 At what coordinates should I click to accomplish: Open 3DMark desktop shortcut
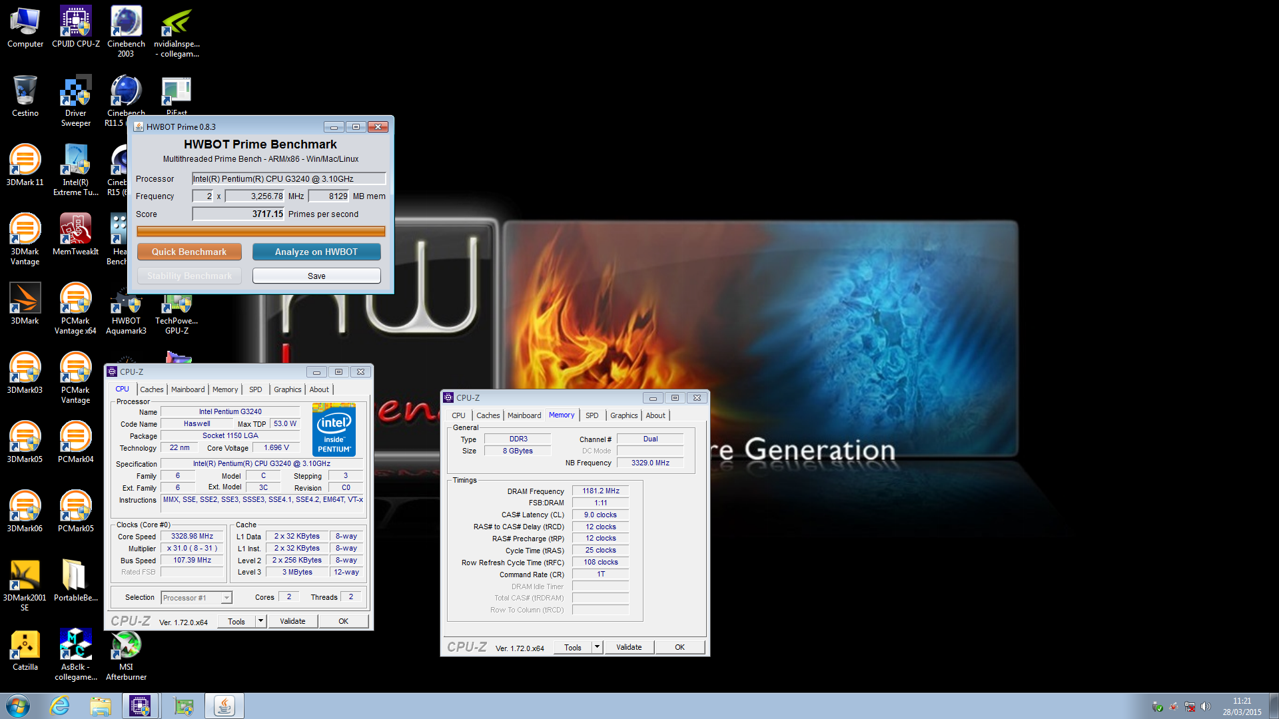click(x=25, y=304)
